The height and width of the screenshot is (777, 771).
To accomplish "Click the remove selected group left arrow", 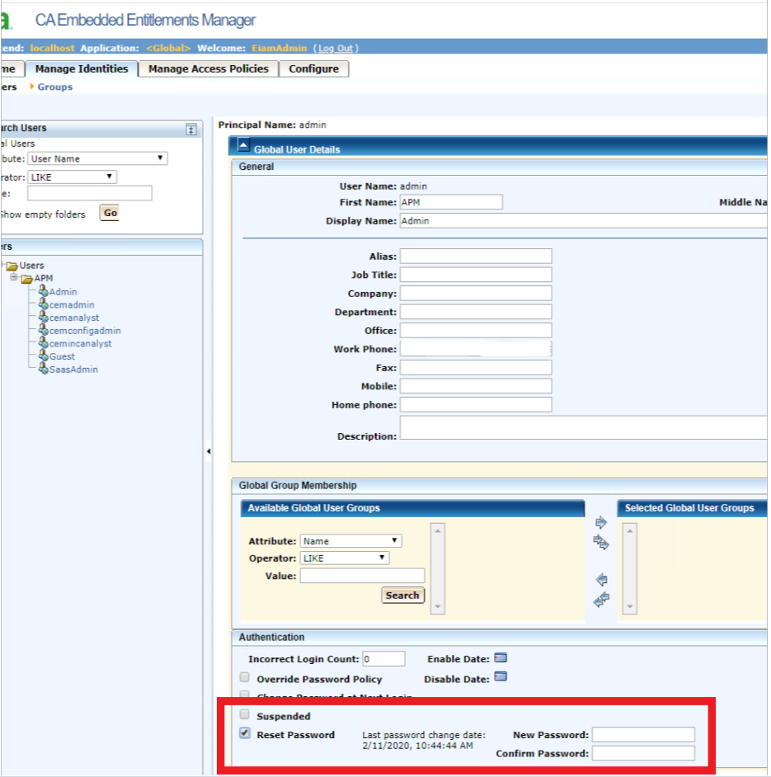I will point(601,580).
